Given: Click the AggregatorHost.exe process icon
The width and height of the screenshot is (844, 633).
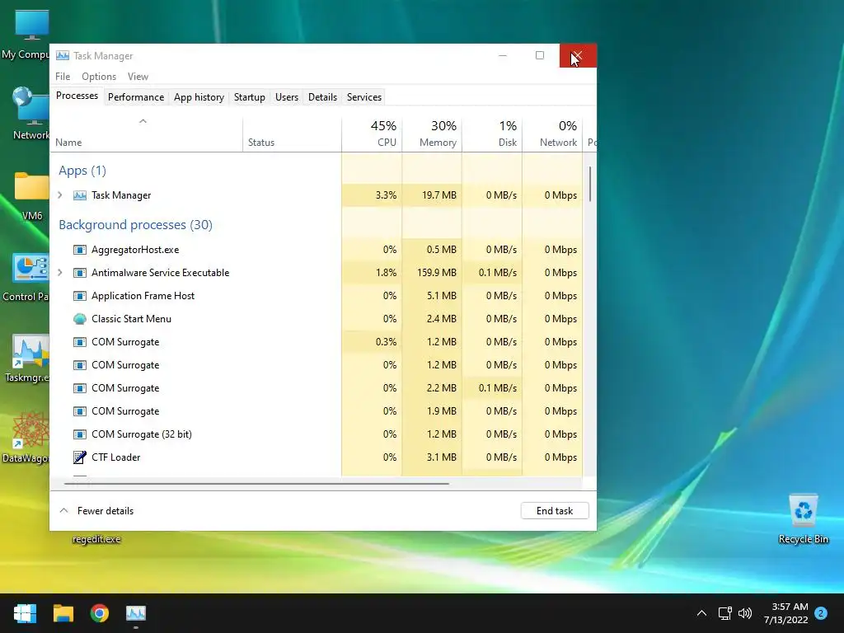Looking at the screenshot, I should coord(80,250).
